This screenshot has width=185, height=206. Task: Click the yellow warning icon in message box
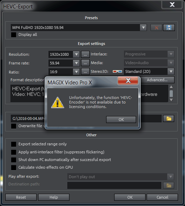58,102
